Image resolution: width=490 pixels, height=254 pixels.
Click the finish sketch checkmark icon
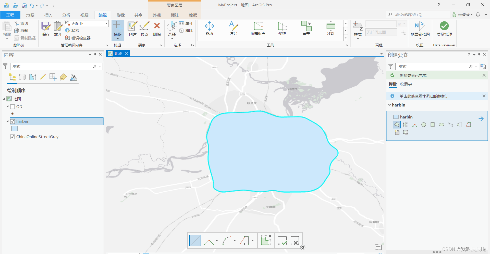tap(283, 240)
